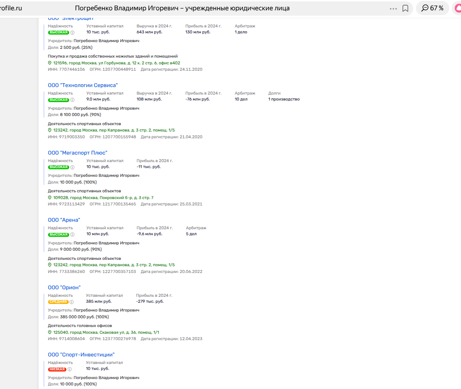Open reliability info icon for ООО Арена

(x=72, y=234)
